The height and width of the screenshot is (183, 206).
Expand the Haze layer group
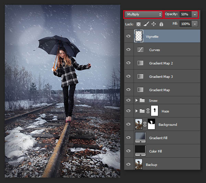coord(137,111)
